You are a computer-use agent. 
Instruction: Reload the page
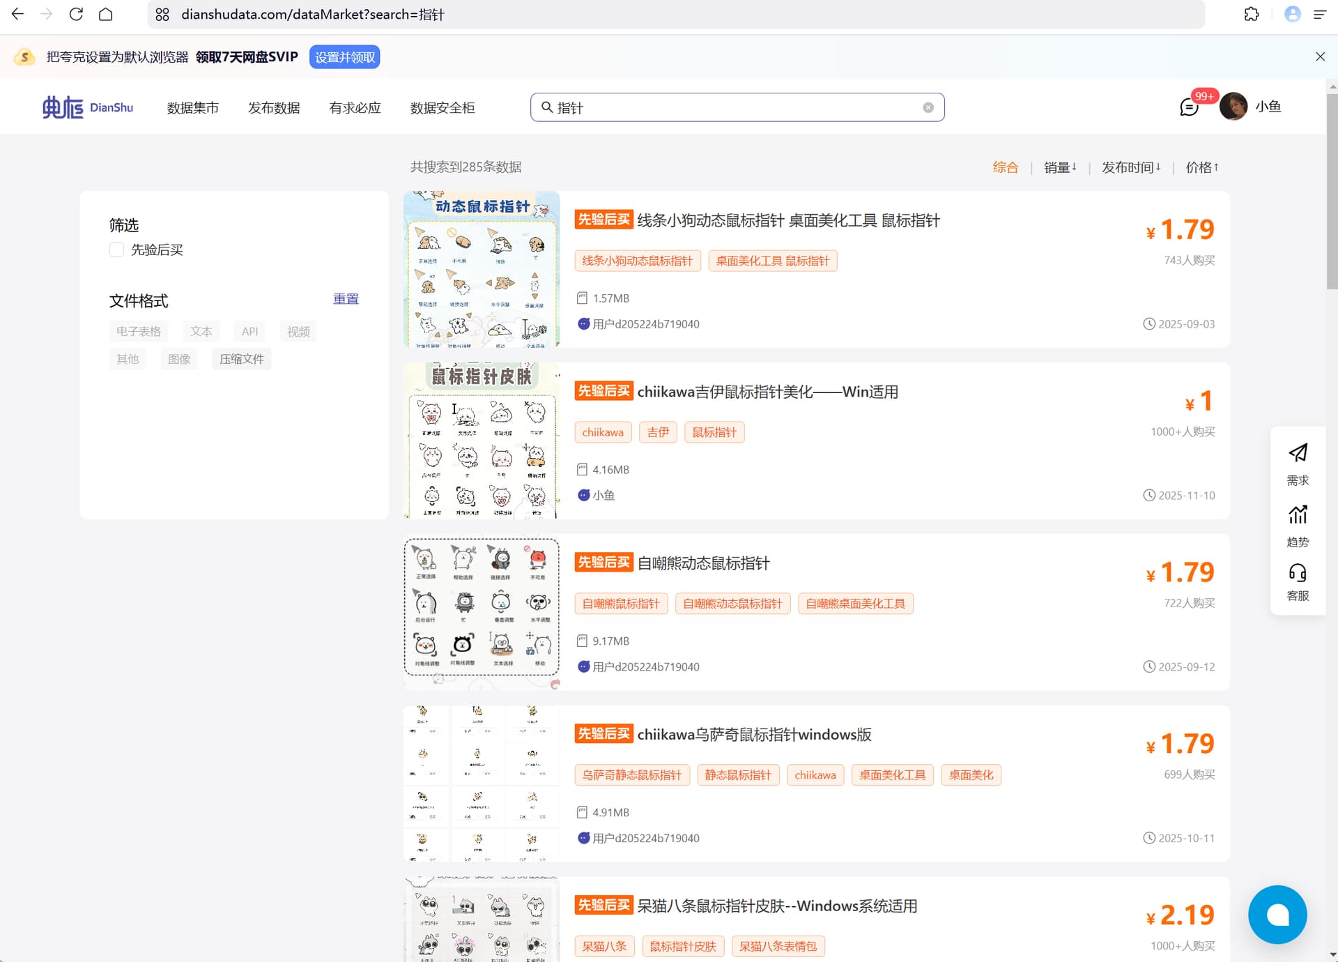[x=76, y=14]
